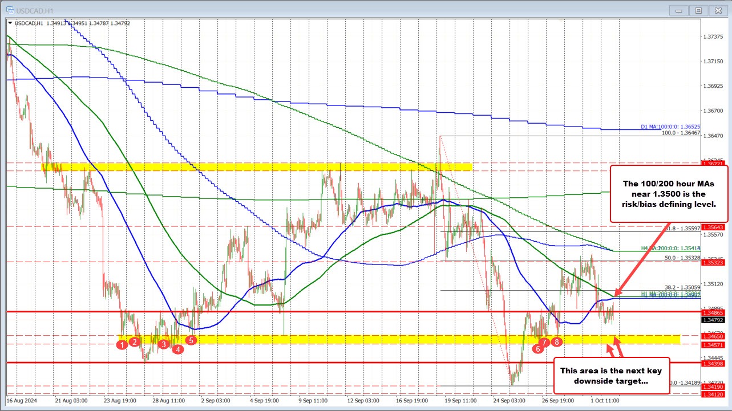Restore the chart window with the restore button
The image size is (732, 411).
(x=698, y=10)
